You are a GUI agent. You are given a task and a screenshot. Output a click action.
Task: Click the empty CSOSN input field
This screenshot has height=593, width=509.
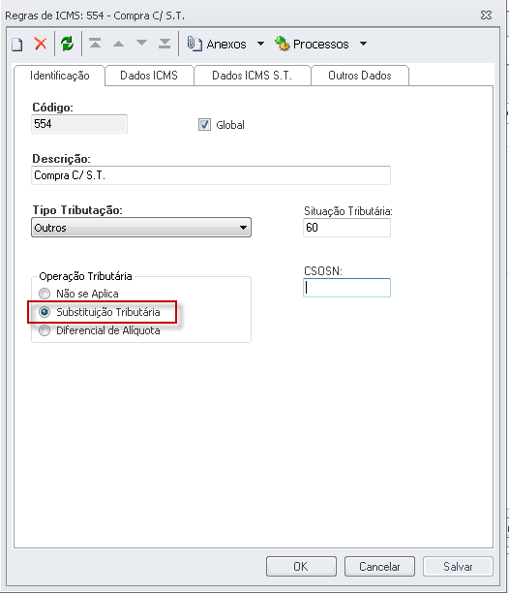[346, 288]
